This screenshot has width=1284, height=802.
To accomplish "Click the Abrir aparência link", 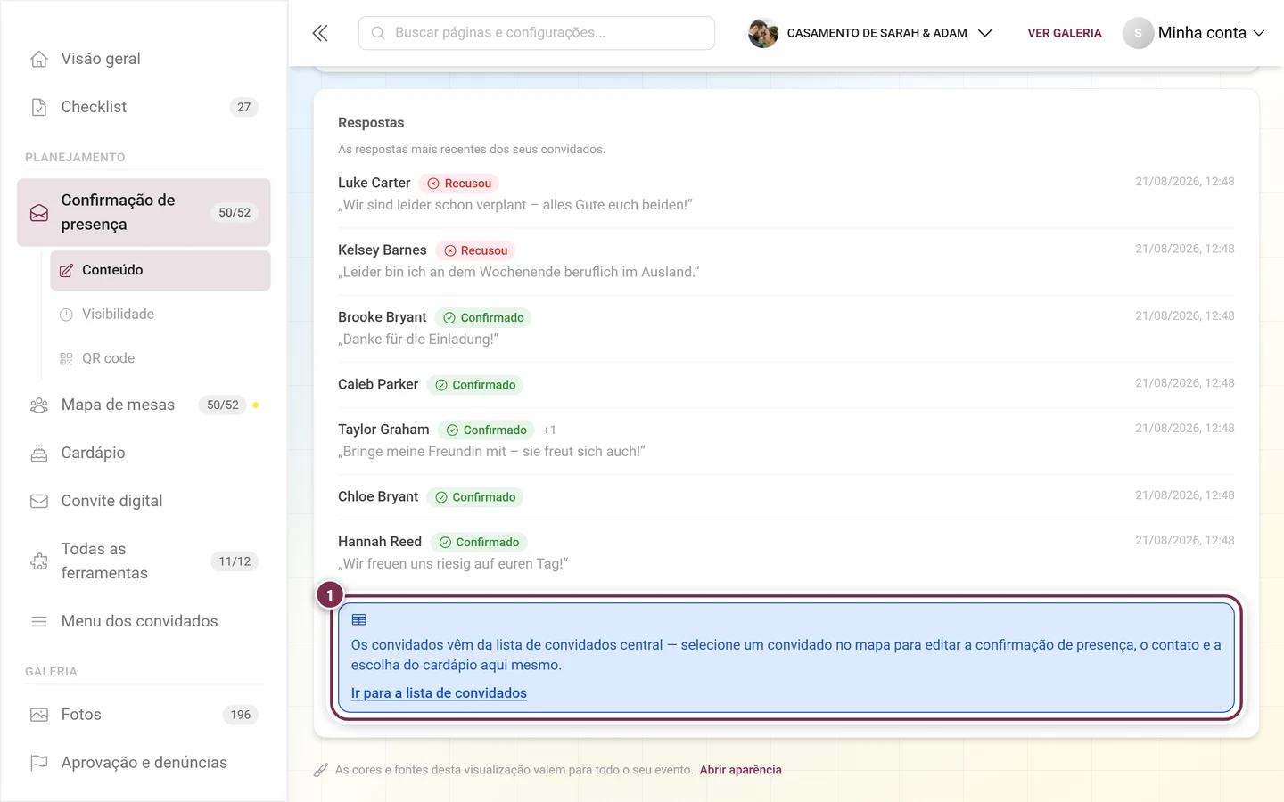I will (740, 770).
